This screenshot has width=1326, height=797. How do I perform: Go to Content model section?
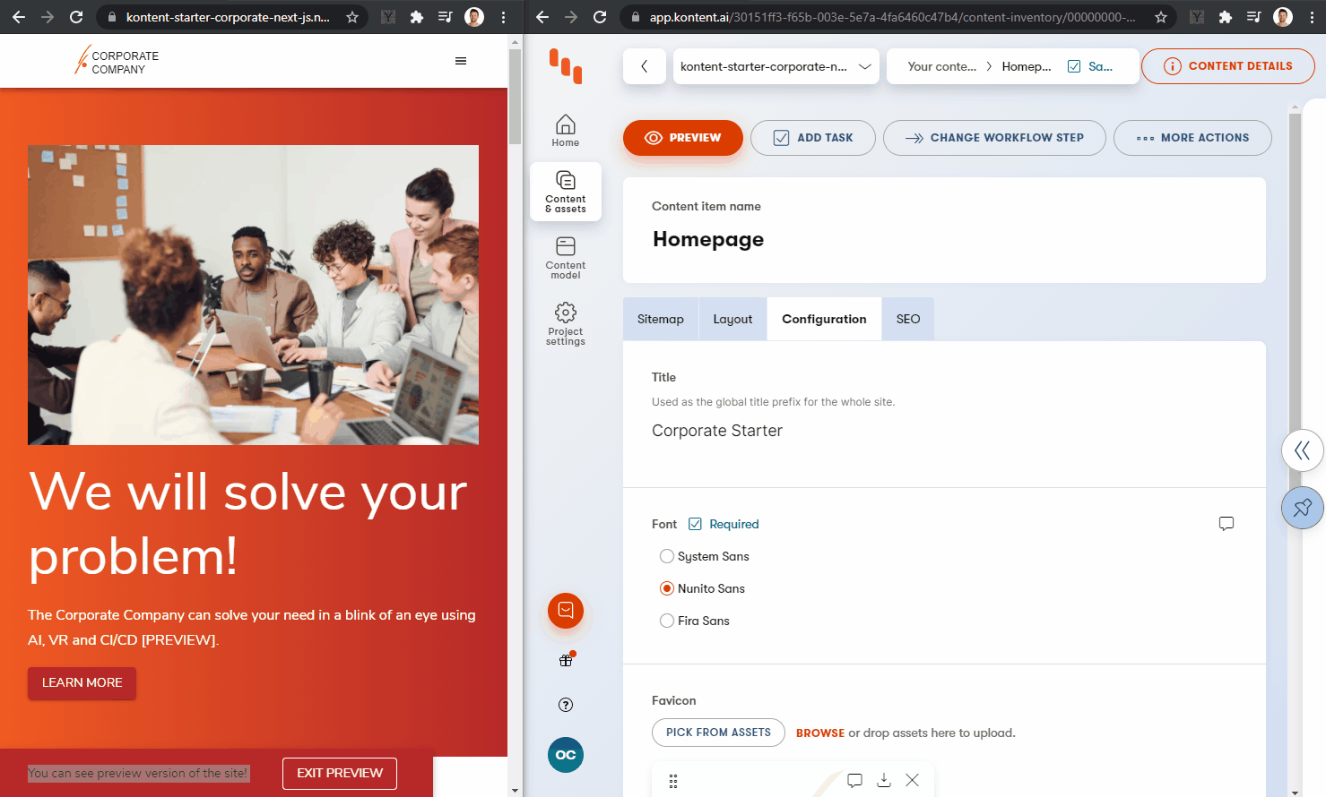(x=565, y=257)
